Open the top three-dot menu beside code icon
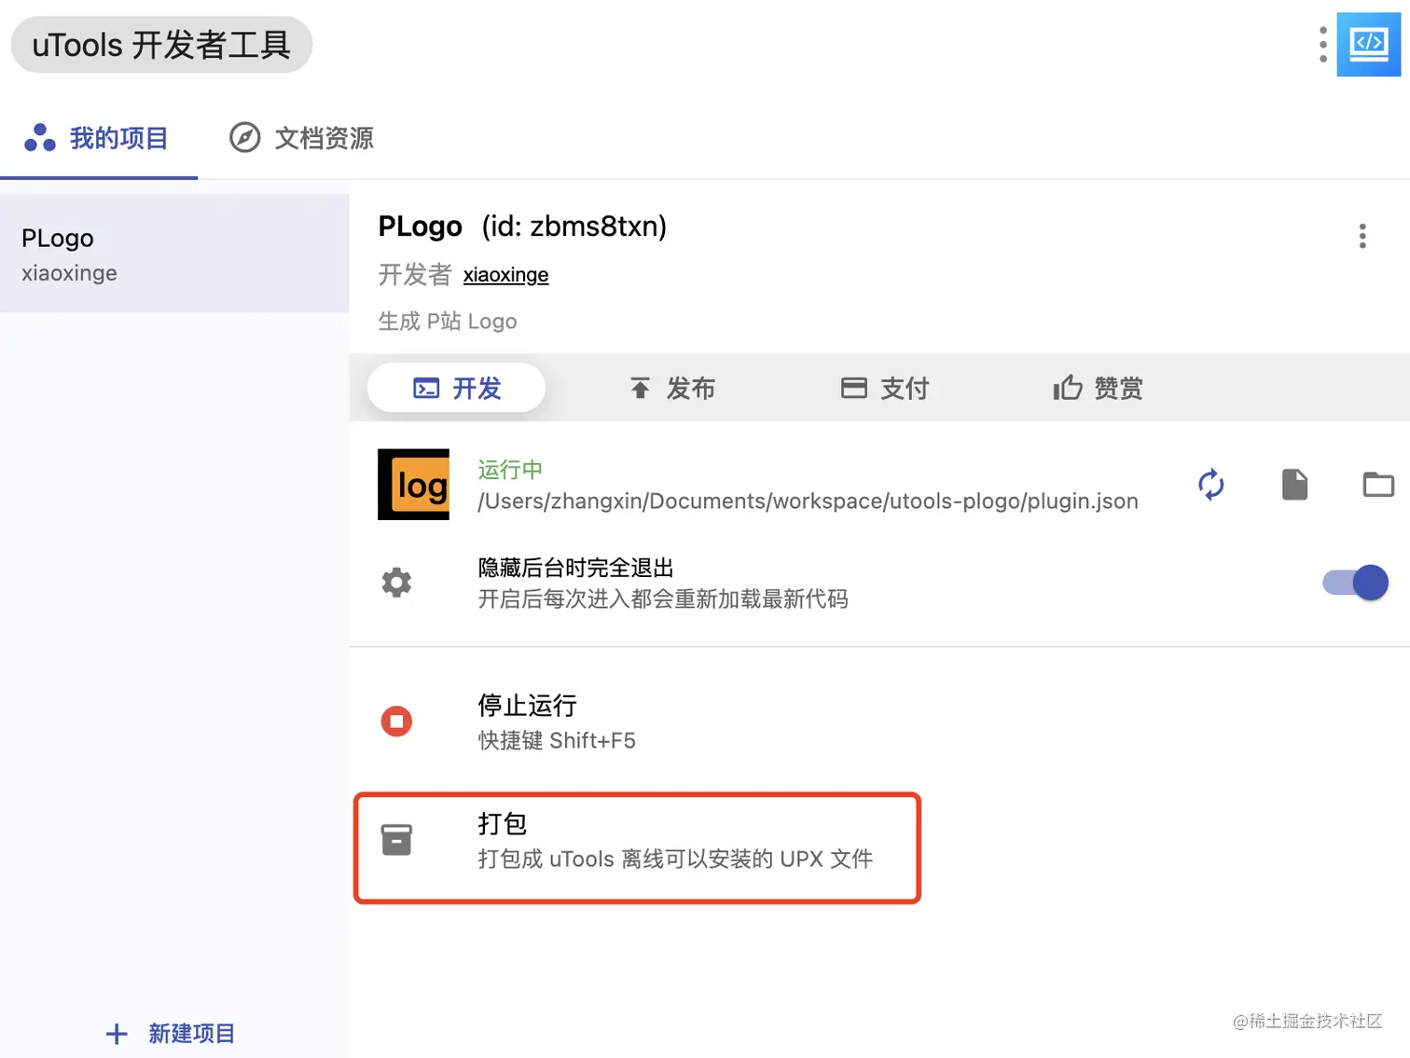The image size is (1410, 1058). 1322,44
